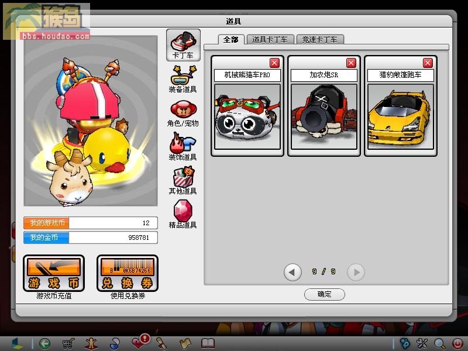This screenshot has height=351, width=468.
Task: Open the parchment map icon
Action: [x=185, y=343]
